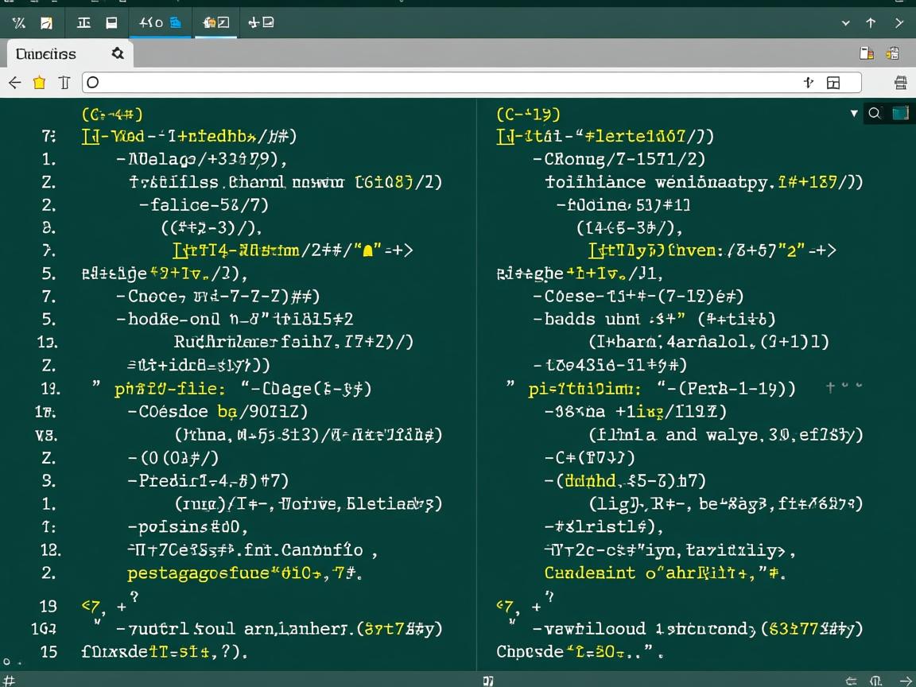Expand the dropdown triangle beside the magnifier
This screenshot has height=687, width=916.
pos(854,113)
